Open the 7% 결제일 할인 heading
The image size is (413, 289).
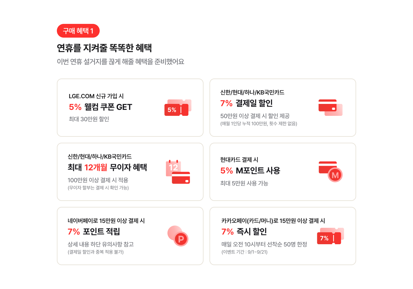[x=247, y=103]
